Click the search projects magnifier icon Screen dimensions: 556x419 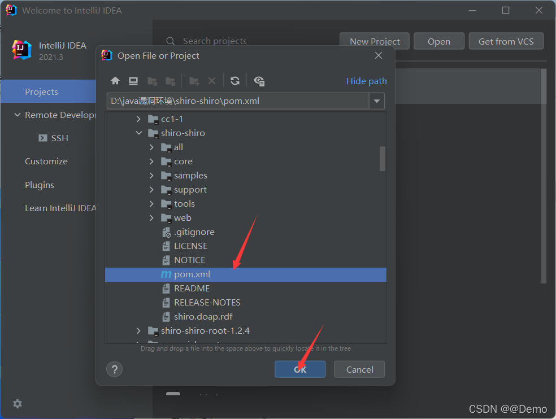[x=171, y=41]
